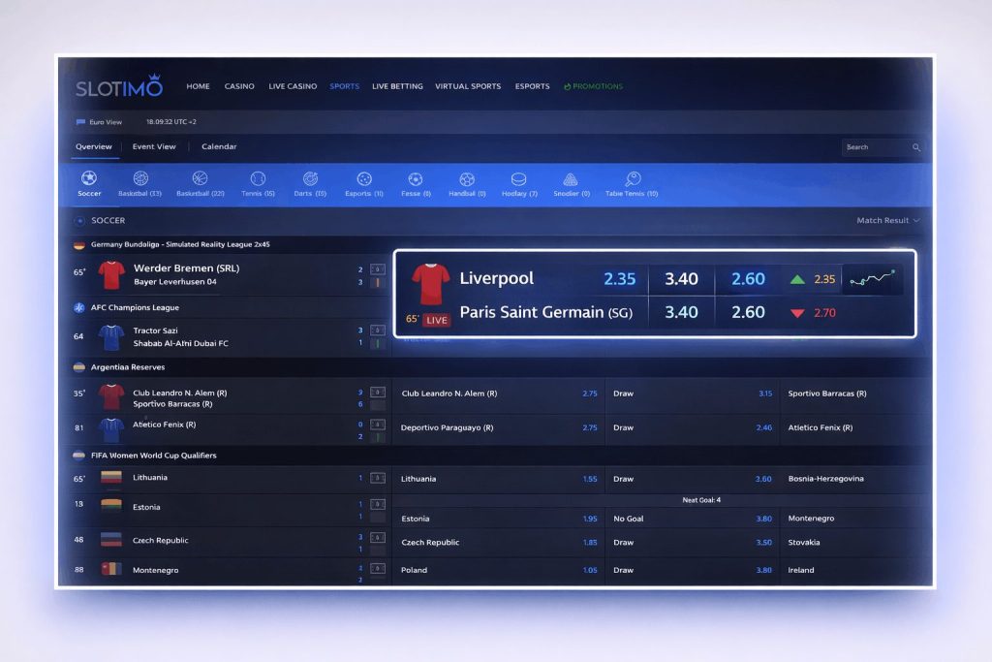Screen dimensions: 992x662
Task: Select the 2.60 odds in Liverpool row
Action: 748,279
